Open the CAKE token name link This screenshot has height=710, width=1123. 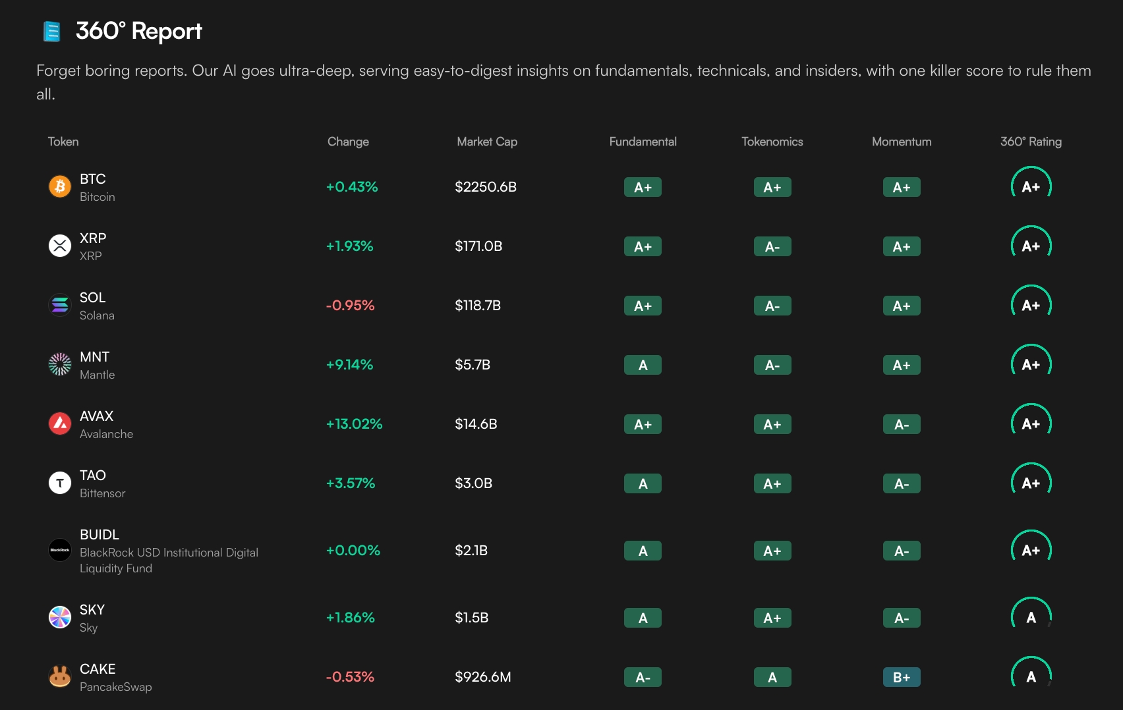pyautogui.click(x=98, y=669)
